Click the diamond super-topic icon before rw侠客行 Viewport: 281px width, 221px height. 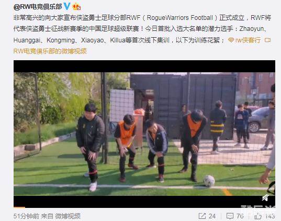coord(231,40)
